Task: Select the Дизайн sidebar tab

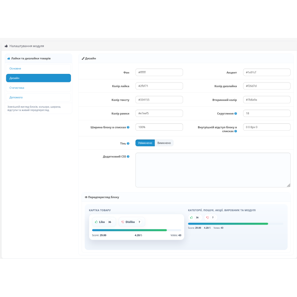Action: click(39, 78)
